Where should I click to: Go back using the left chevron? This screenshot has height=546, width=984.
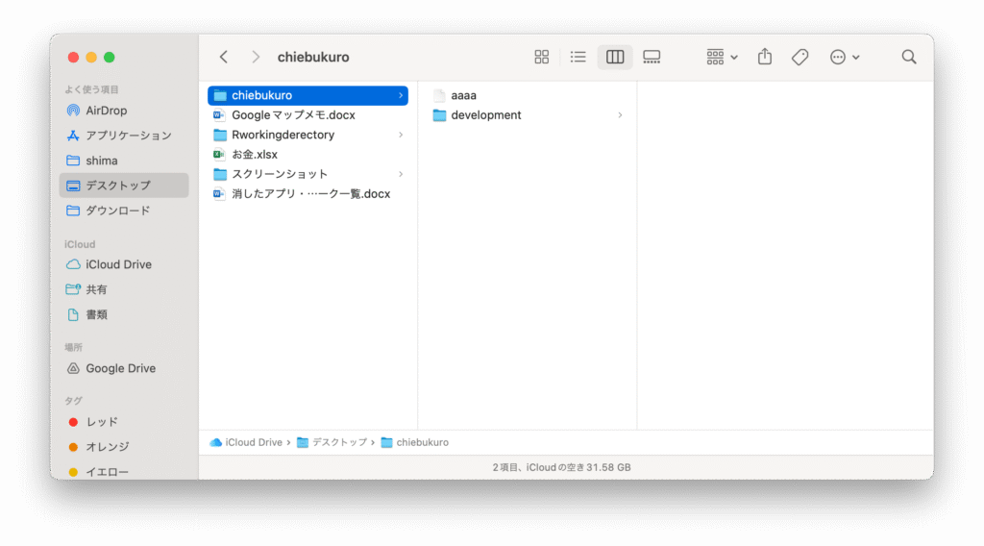223,57
